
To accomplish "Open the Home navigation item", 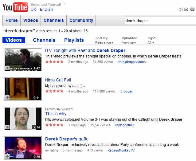I will click(12, 21).
